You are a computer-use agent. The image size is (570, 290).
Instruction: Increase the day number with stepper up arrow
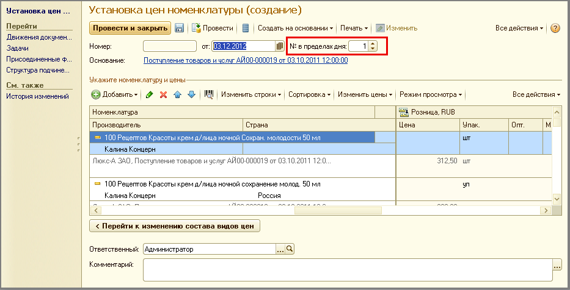tap(373, 44)
